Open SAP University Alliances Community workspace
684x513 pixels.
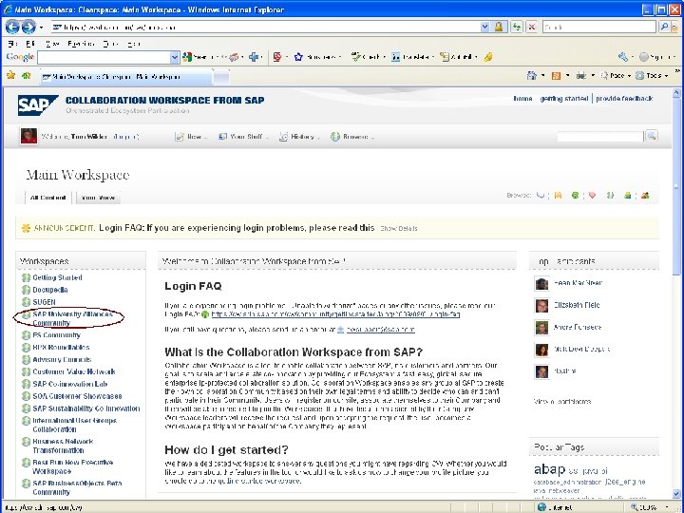tap(71, 318)
